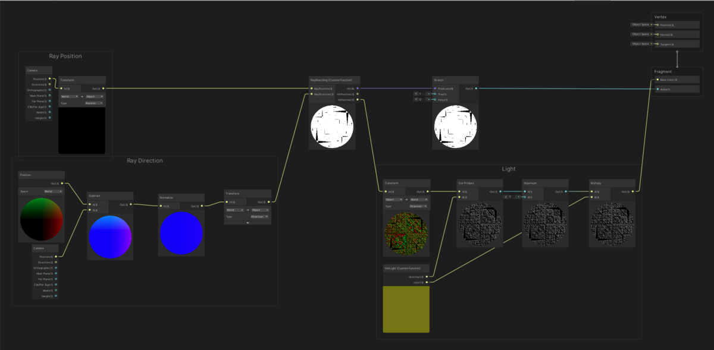The image size is (714, 350).
Task: Click the Maximum node B value field
Action: coord(512,197)
